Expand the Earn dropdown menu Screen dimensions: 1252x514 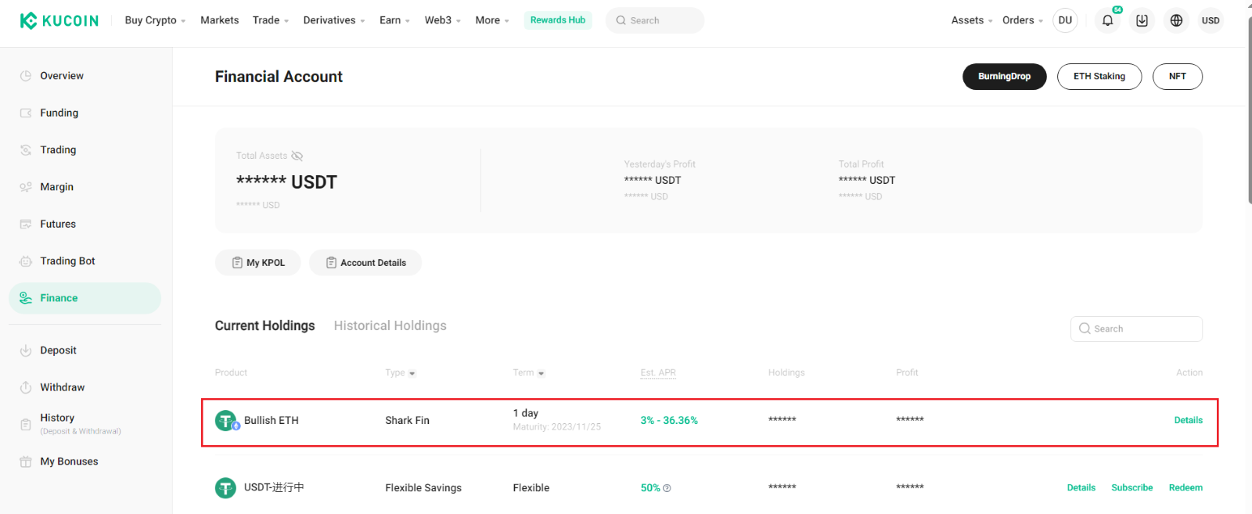pyautogui.click(x=394, y=20)
